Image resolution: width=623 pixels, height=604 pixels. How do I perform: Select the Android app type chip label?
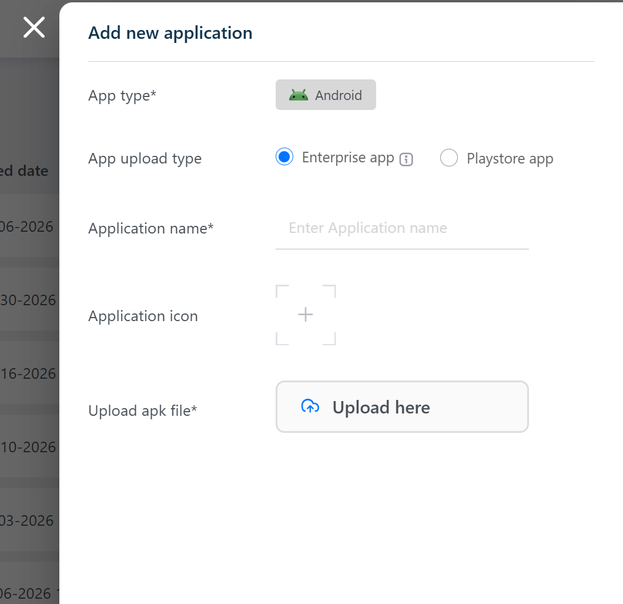tap(339, 95)
